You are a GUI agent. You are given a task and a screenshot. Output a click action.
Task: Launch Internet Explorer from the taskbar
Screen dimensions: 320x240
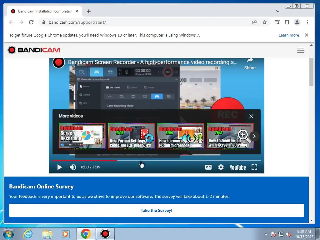28,234
